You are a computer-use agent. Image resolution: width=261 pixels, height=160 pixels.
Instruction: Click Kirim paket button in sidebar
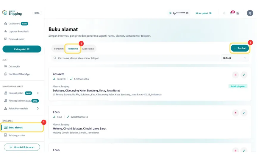22,49
